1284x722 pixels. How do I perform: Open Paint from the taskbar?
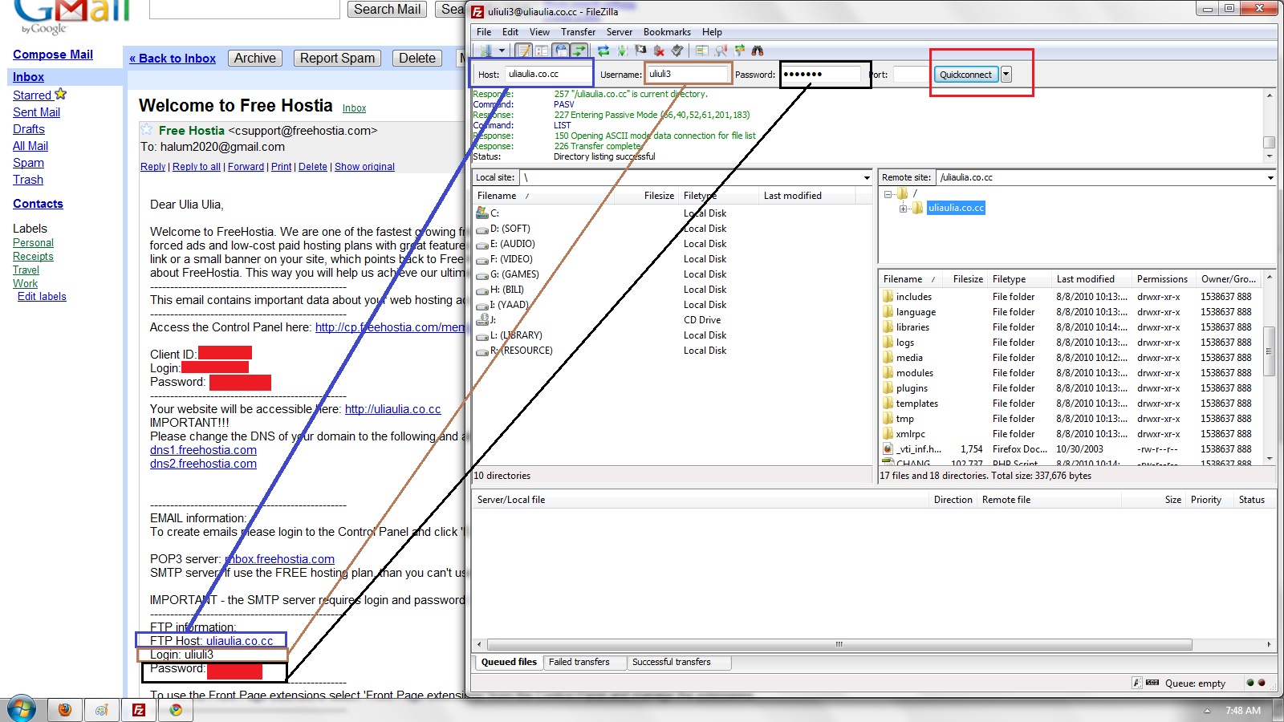pos(102,710)
